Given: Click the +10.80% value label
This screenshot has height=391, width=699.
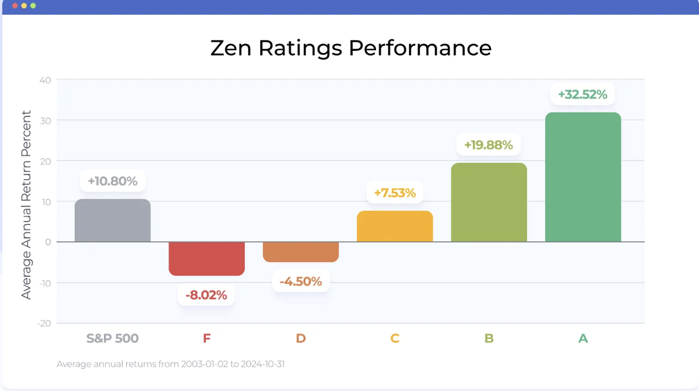Looking at the screenshot, I should click(x=113, y=181).
